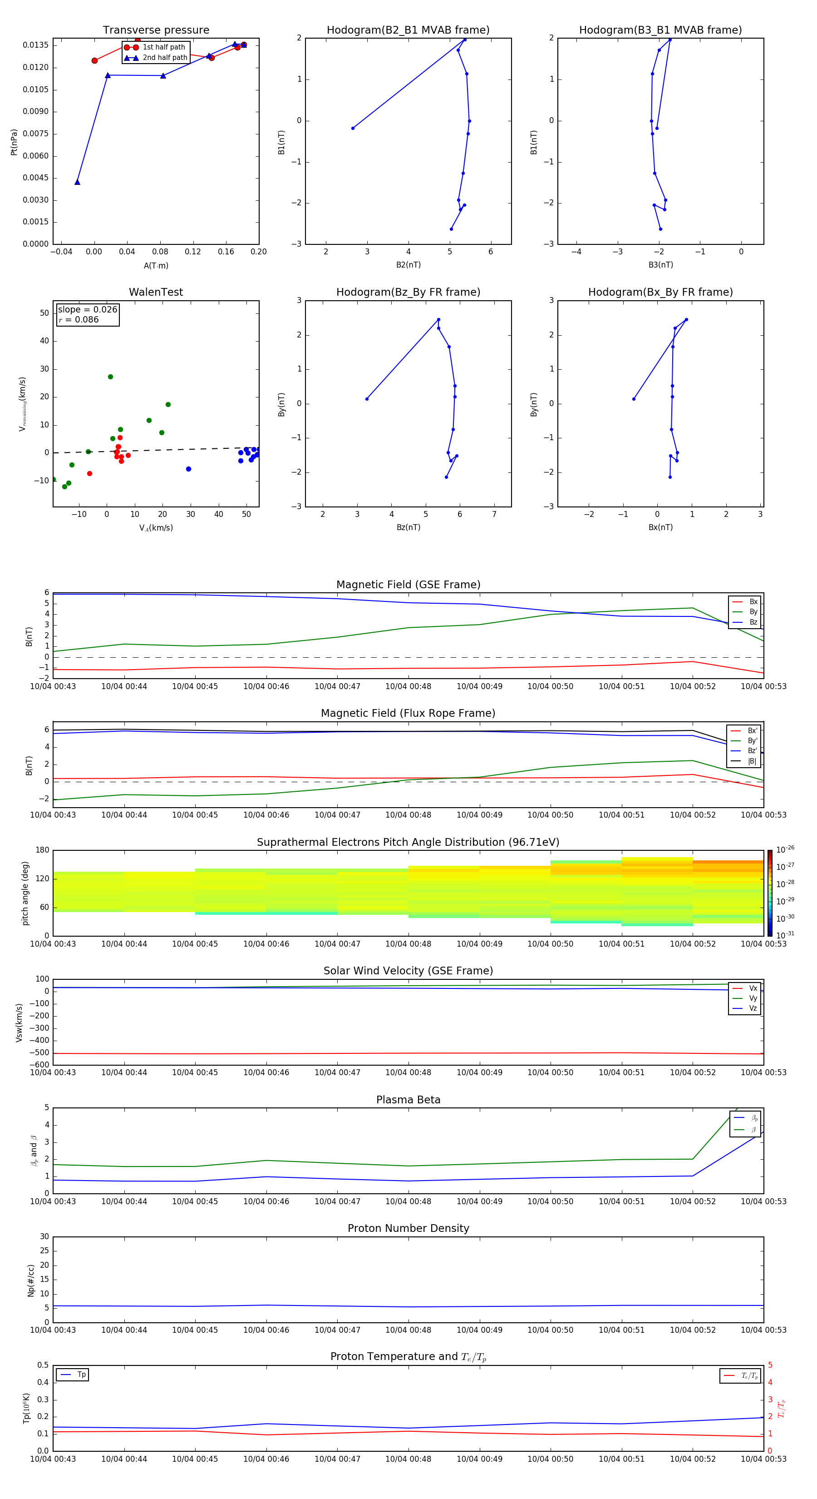Click the 'Hodogram(Bx_By FR frame)' title
The width and height of the screenshot is (817, 1499).
660,292
